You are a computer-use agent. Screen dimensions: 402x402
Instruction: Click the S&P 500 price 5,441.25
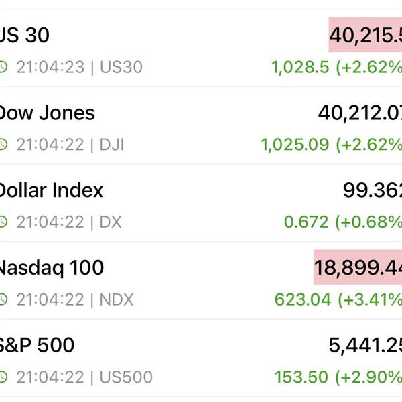point(365,345)
